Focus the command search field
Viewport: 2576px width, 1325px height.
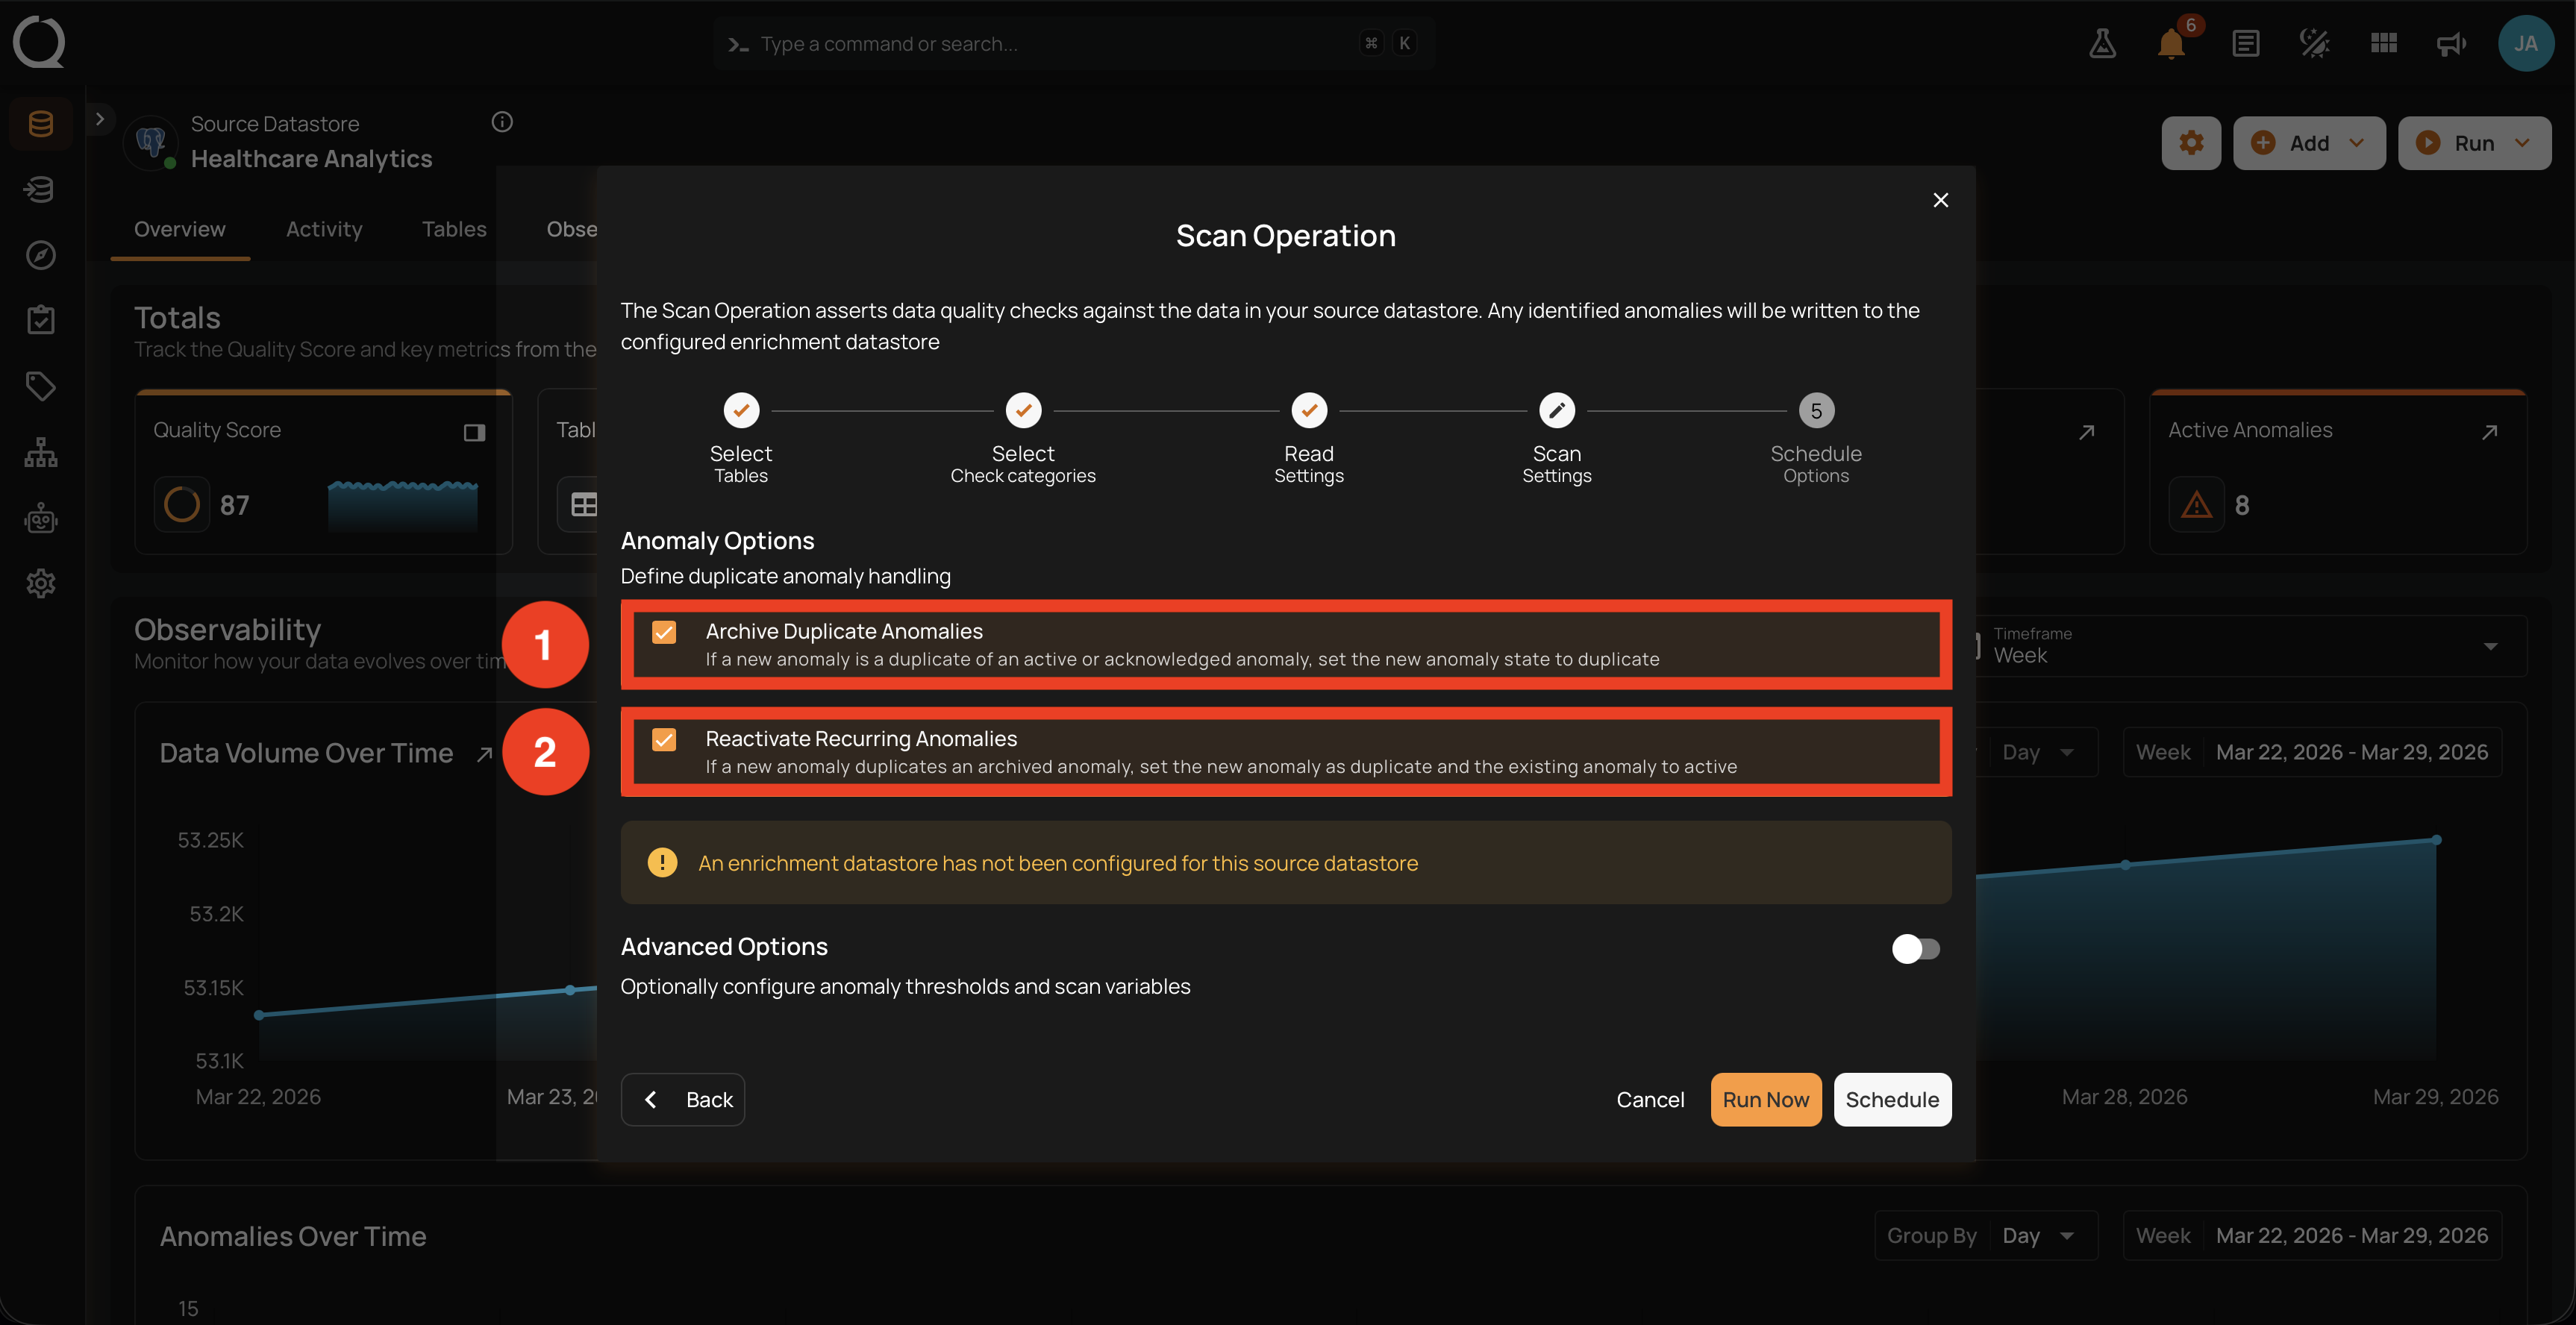pos(1074,43)
